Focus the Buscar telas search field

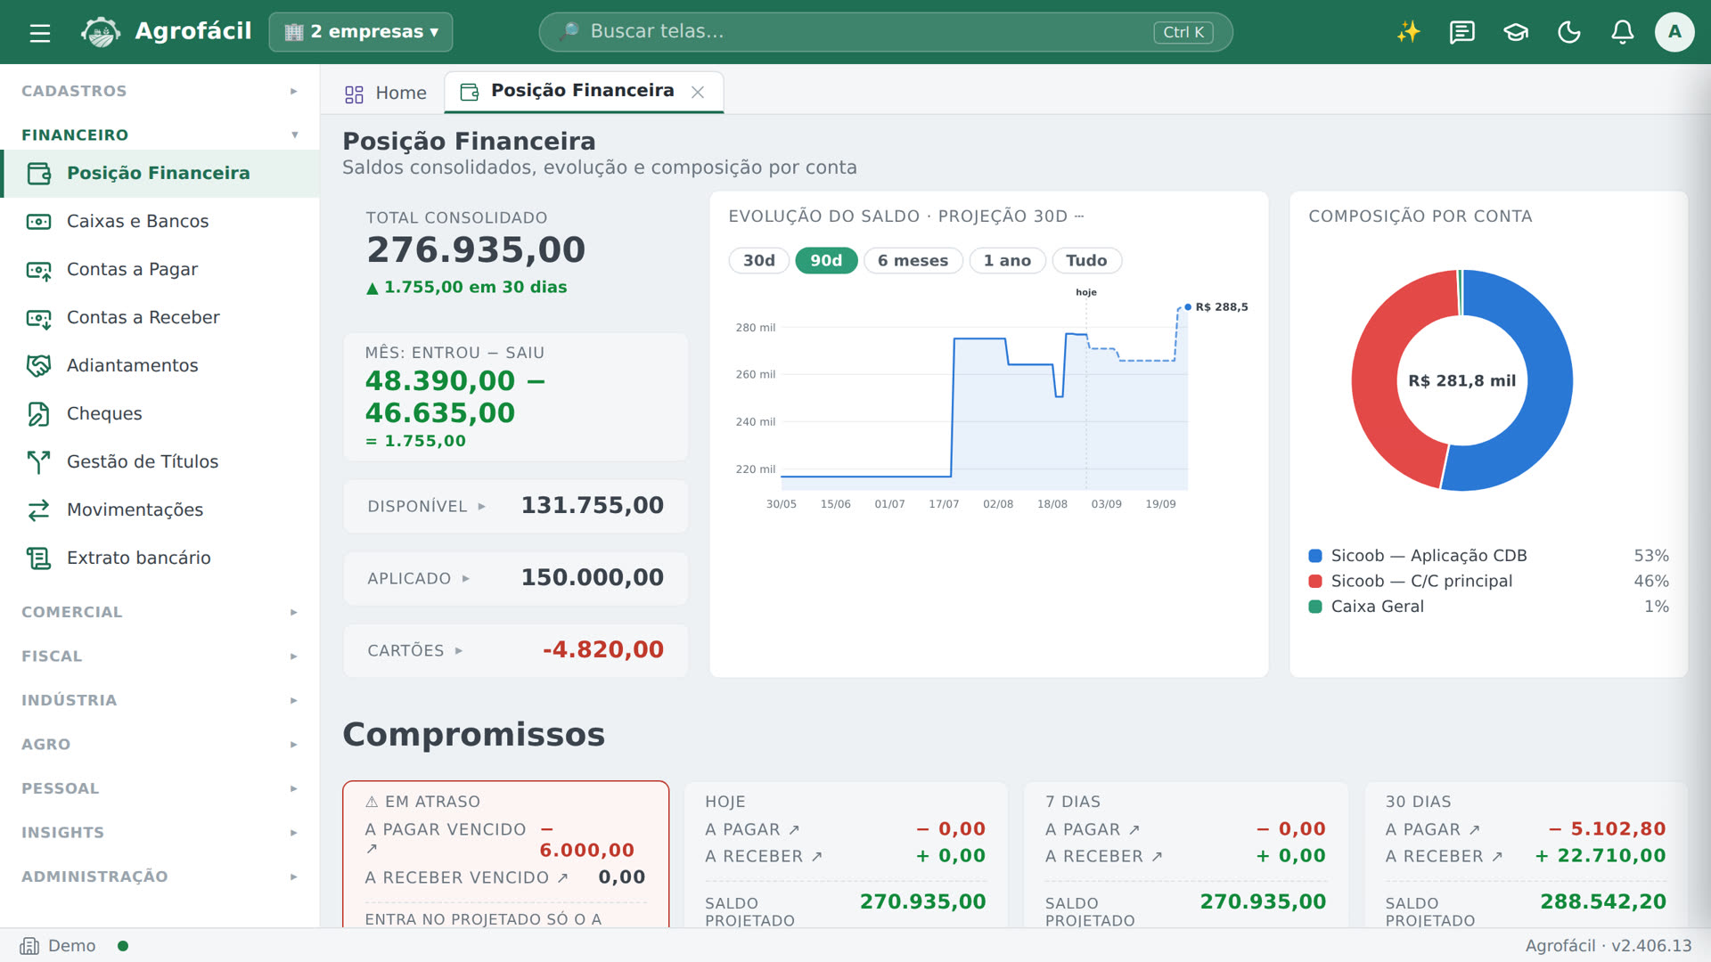(886, 32)
